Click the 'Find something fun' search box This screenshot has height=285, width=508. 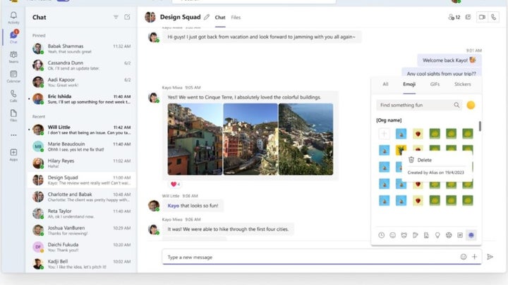pos(416,105)
